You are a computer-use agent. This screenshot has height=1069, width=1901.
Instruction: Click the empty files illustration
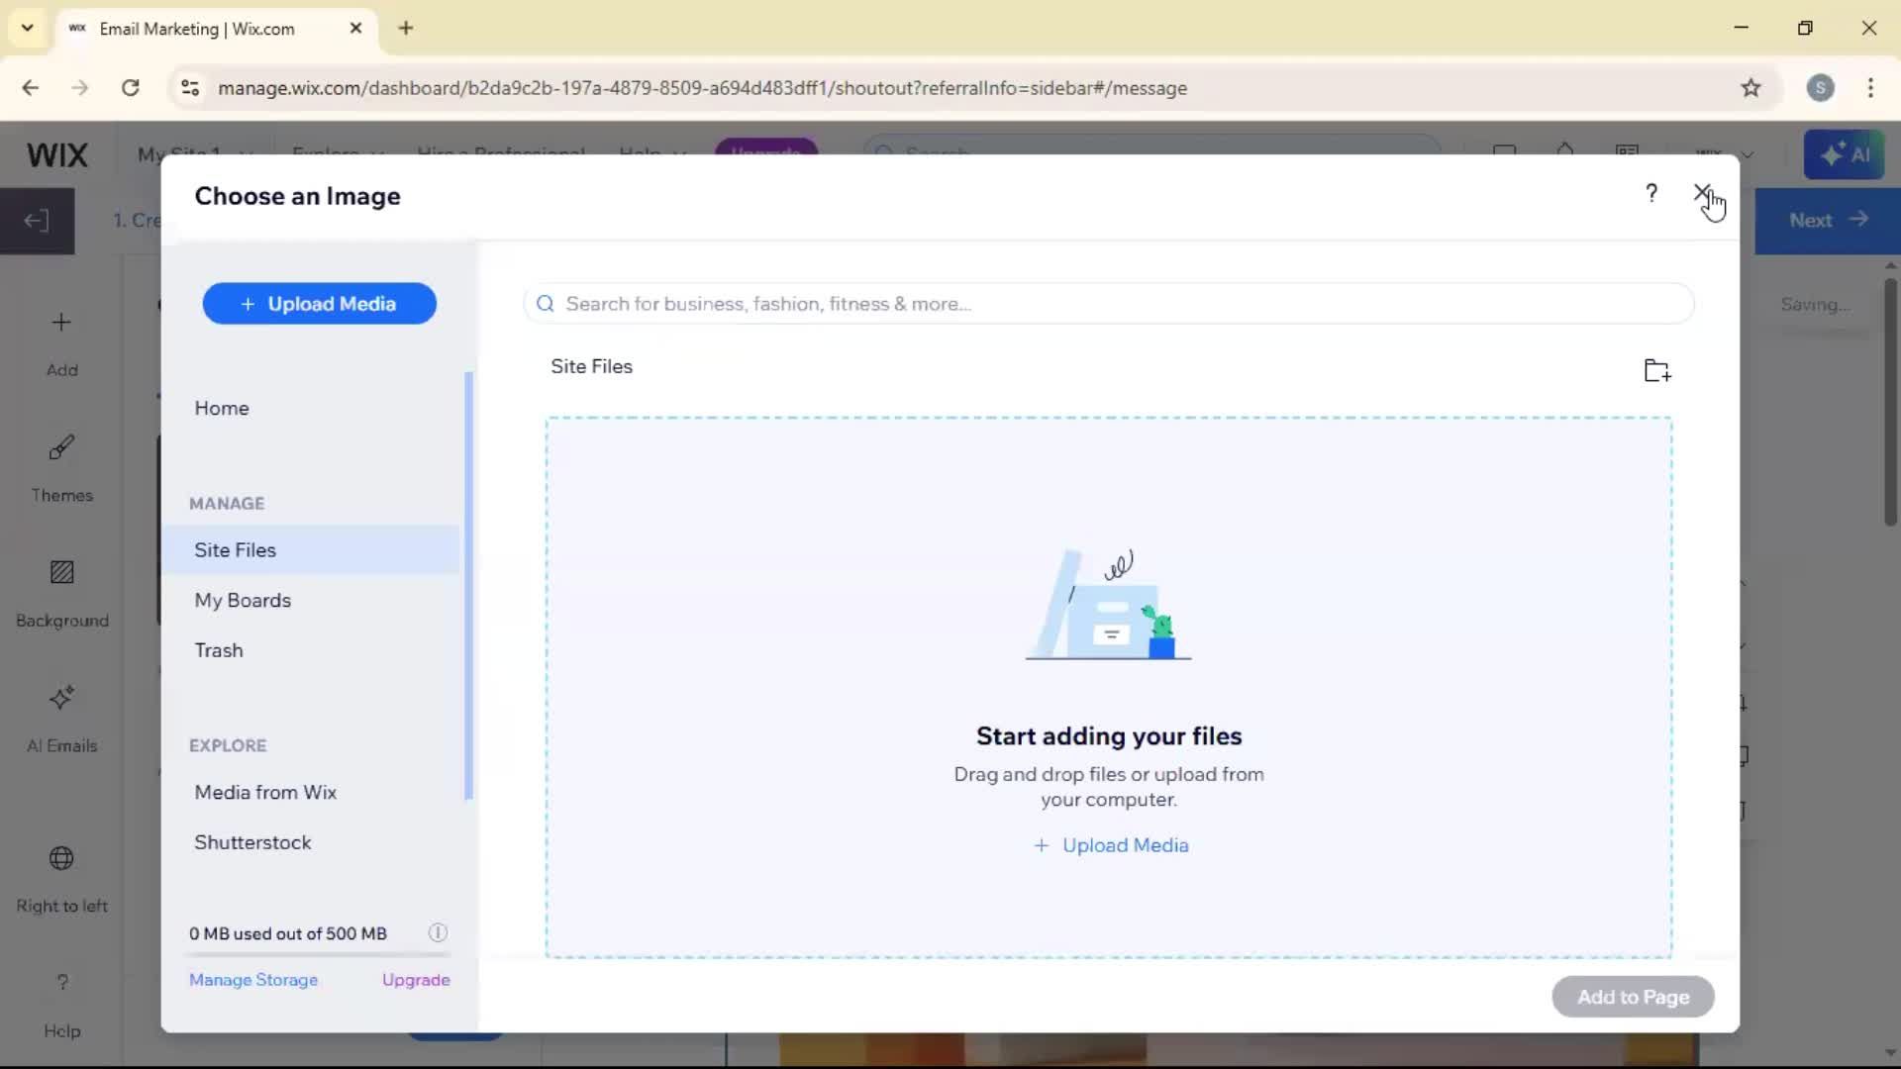[1109, 605]
